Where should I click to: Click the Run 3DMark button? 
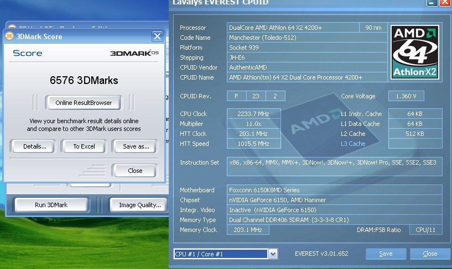(51, 205)
